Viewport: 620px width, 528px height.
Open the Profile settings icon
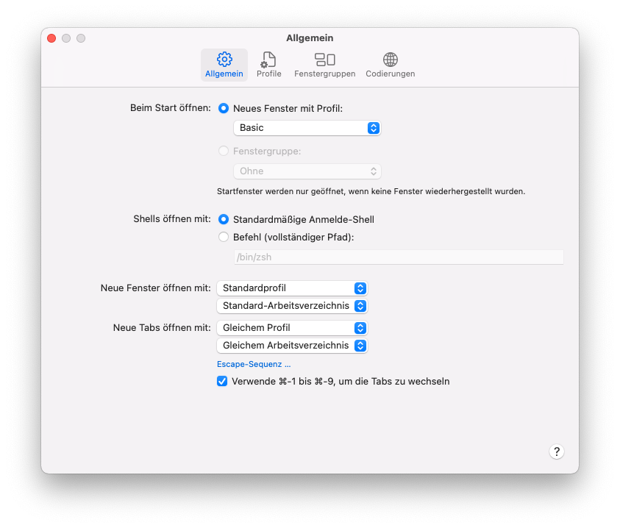[268, 60]
